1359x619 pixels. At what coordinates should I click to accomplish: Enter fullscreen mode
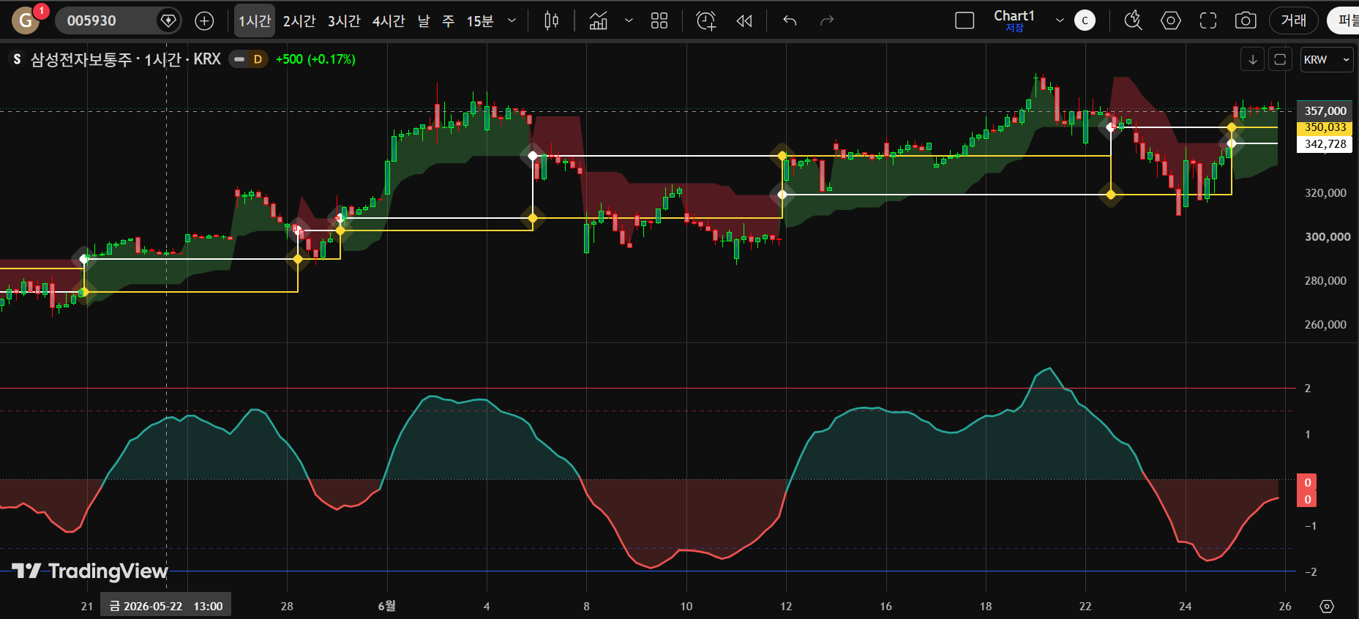1208,20
